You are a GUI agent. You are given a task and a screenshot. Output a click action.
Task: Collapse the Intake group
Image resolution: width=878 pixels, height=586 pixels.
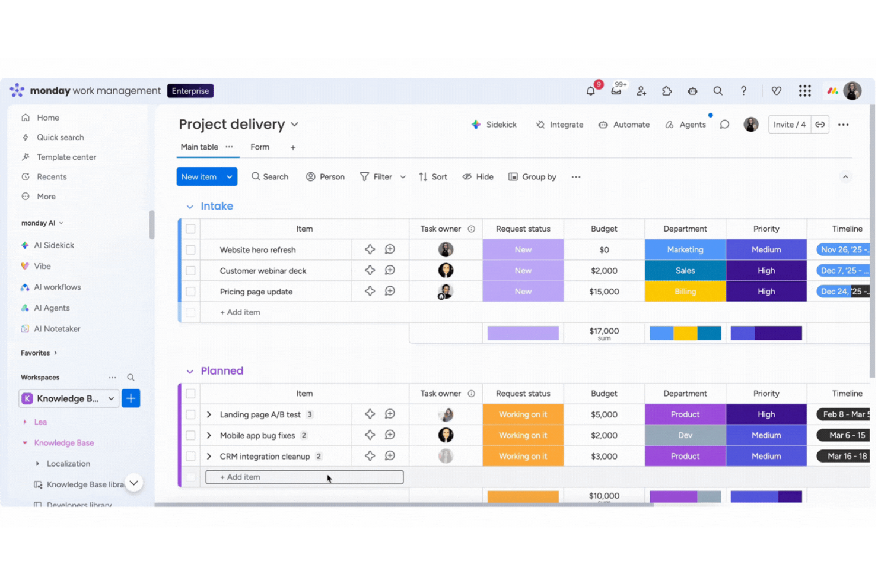point(190,207)
